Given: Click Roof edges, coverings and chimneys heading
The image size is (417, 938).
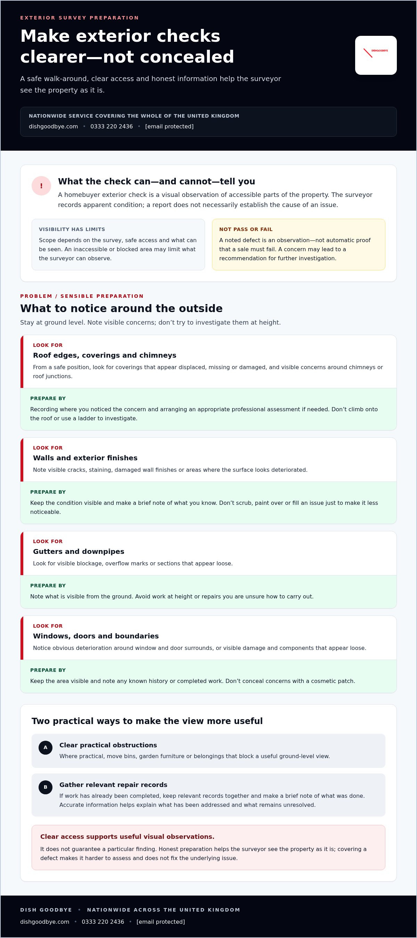Looking at the screenshot, I should point(105,355).
